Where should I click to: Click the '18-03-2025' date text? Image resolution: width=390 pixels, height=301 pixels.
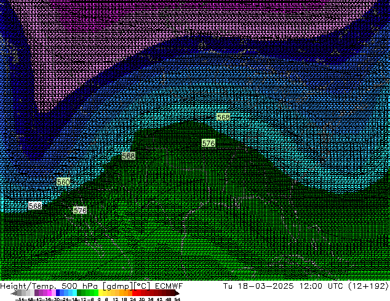click(x=266, y=286)
